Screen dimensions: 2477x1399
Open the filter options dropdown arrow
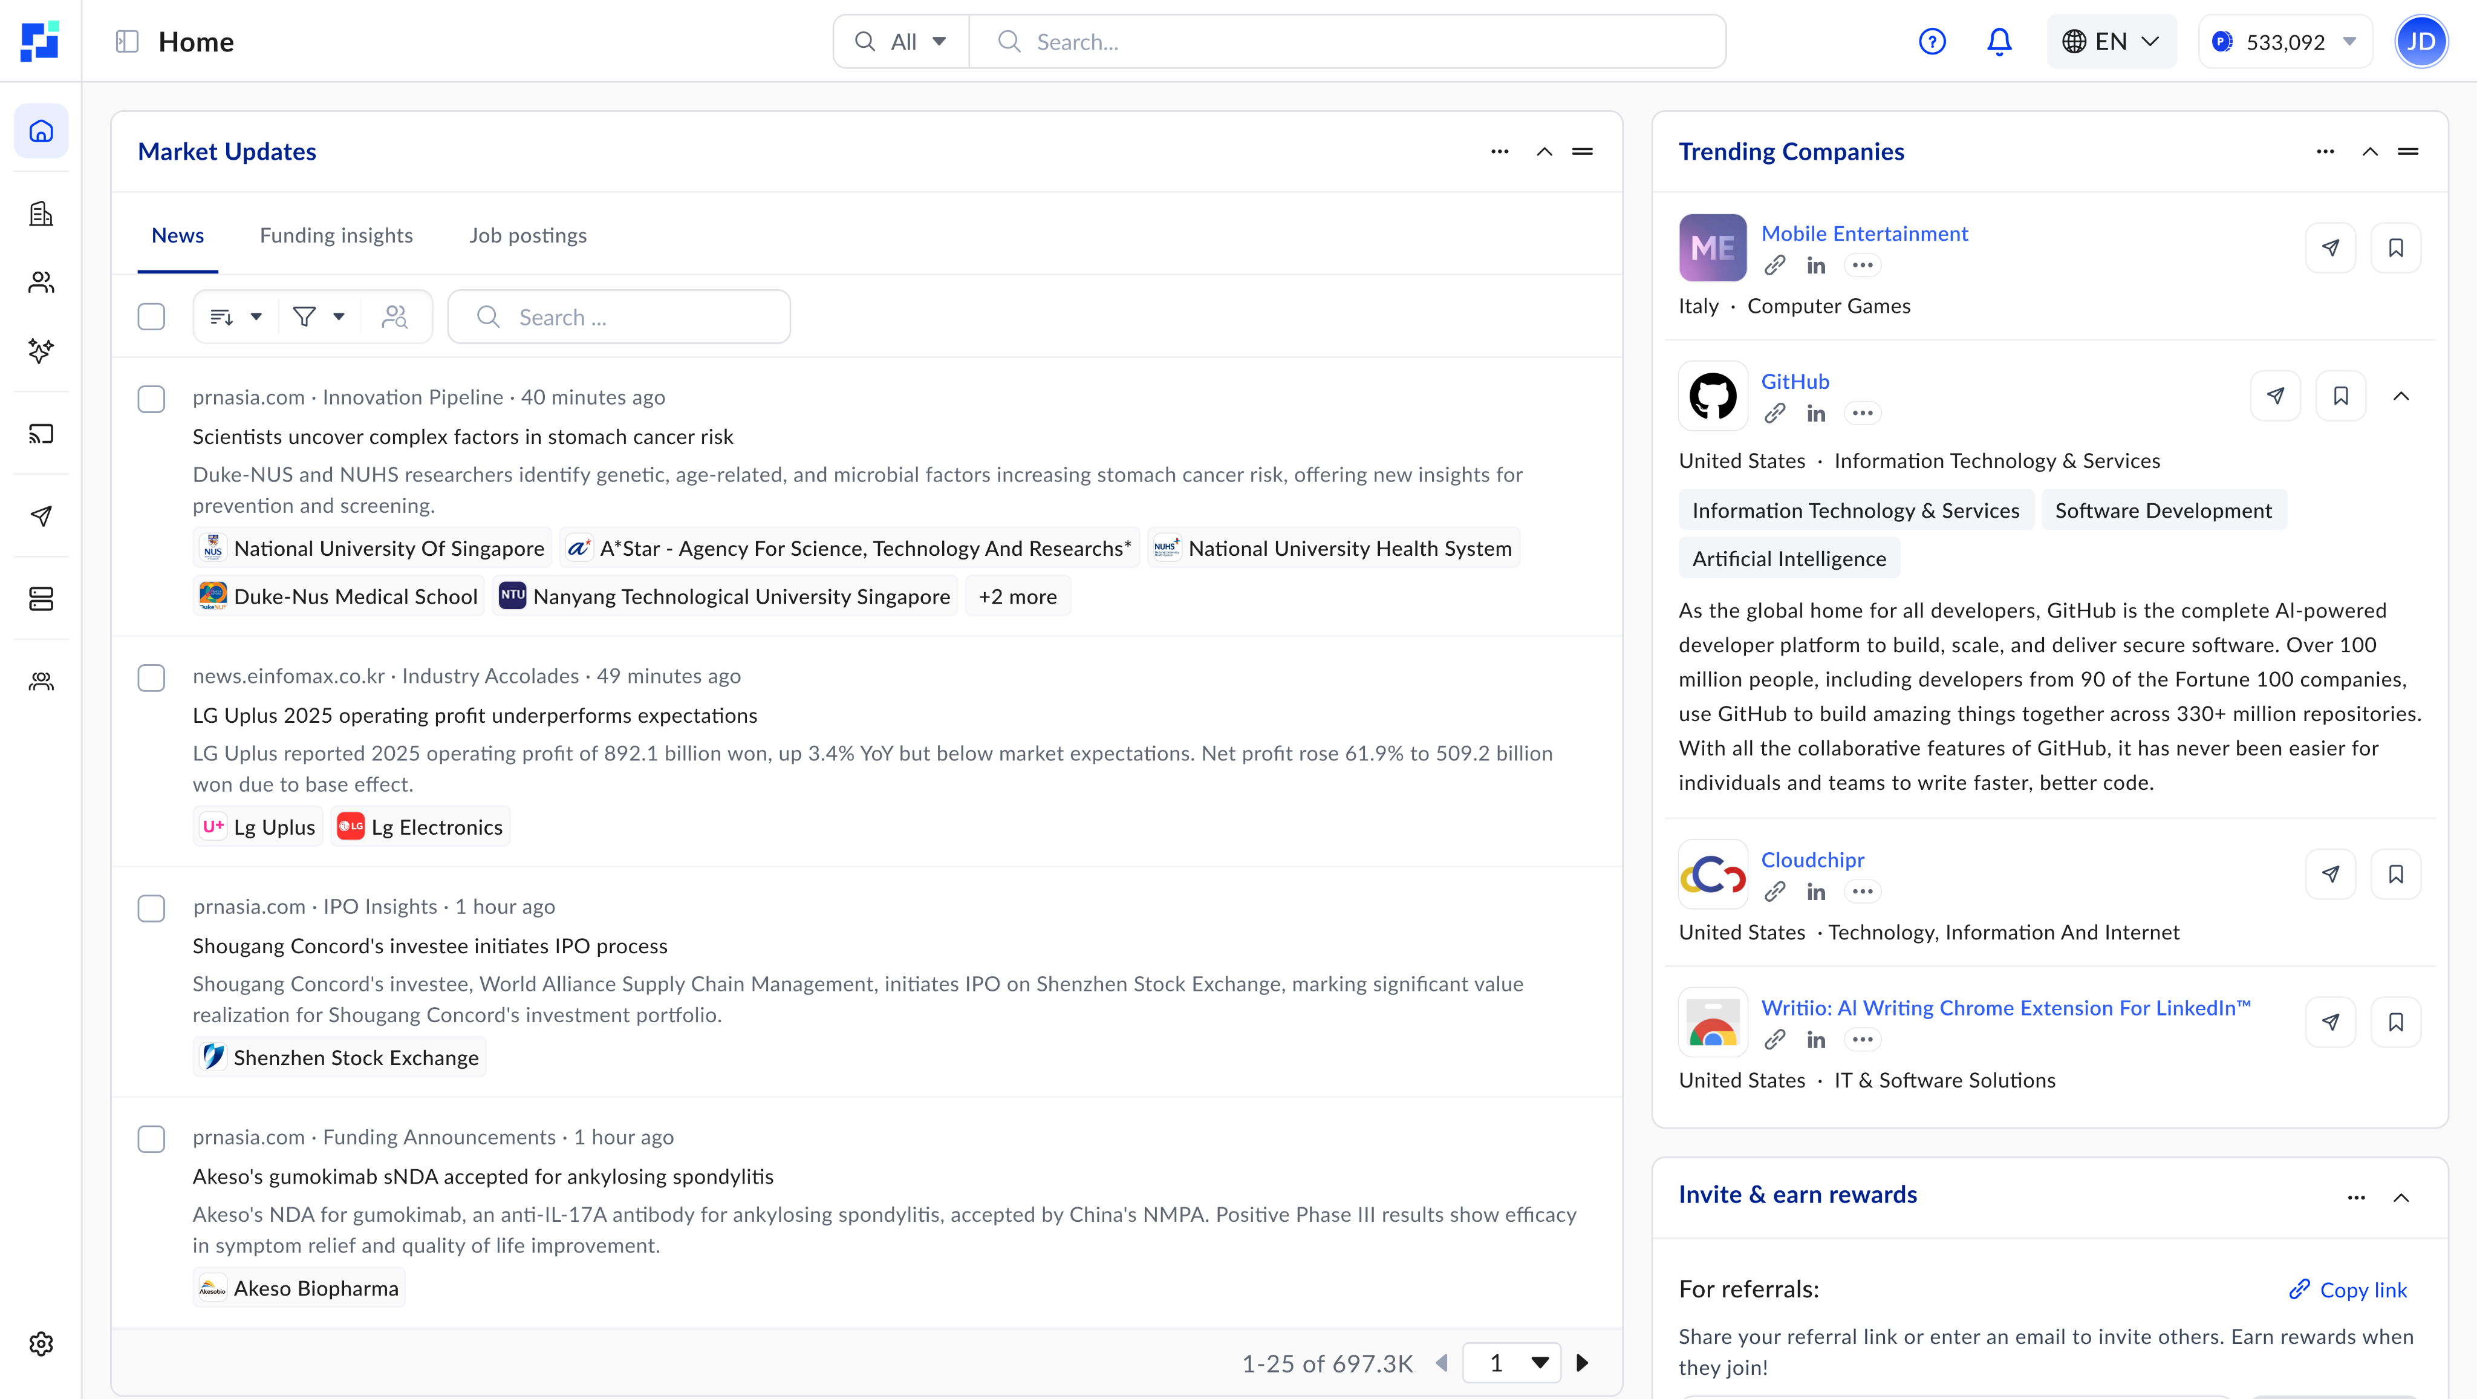[x=339, y=315]
